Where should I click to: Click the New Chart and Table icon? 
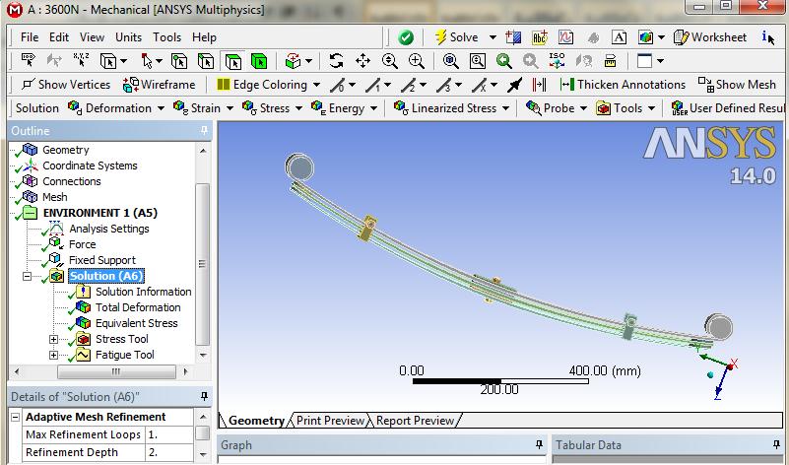click(x=565, y=37)
